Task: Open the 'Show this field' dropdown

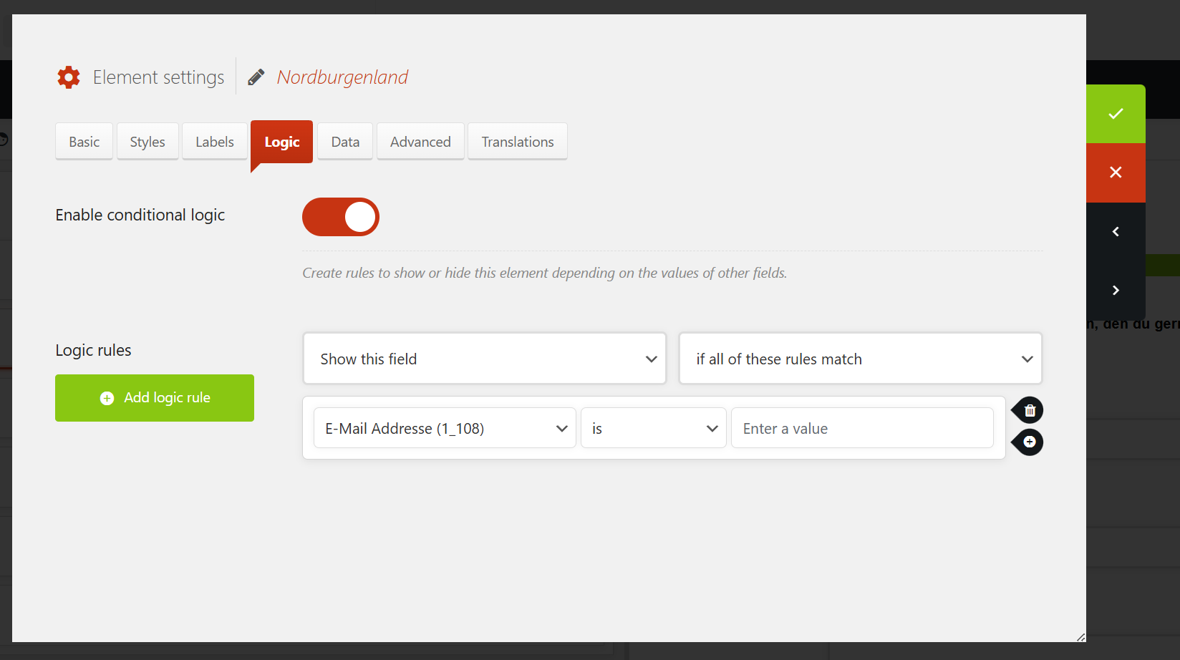Action: 484,359
